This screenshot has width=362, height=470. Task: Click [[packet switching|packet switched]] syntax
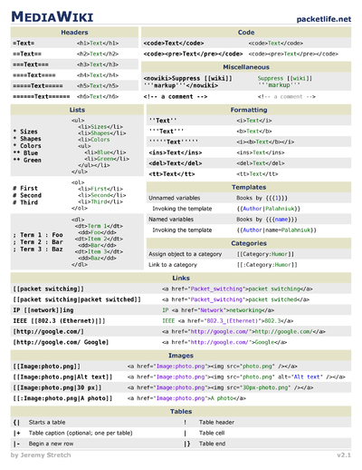coord(77,299)
